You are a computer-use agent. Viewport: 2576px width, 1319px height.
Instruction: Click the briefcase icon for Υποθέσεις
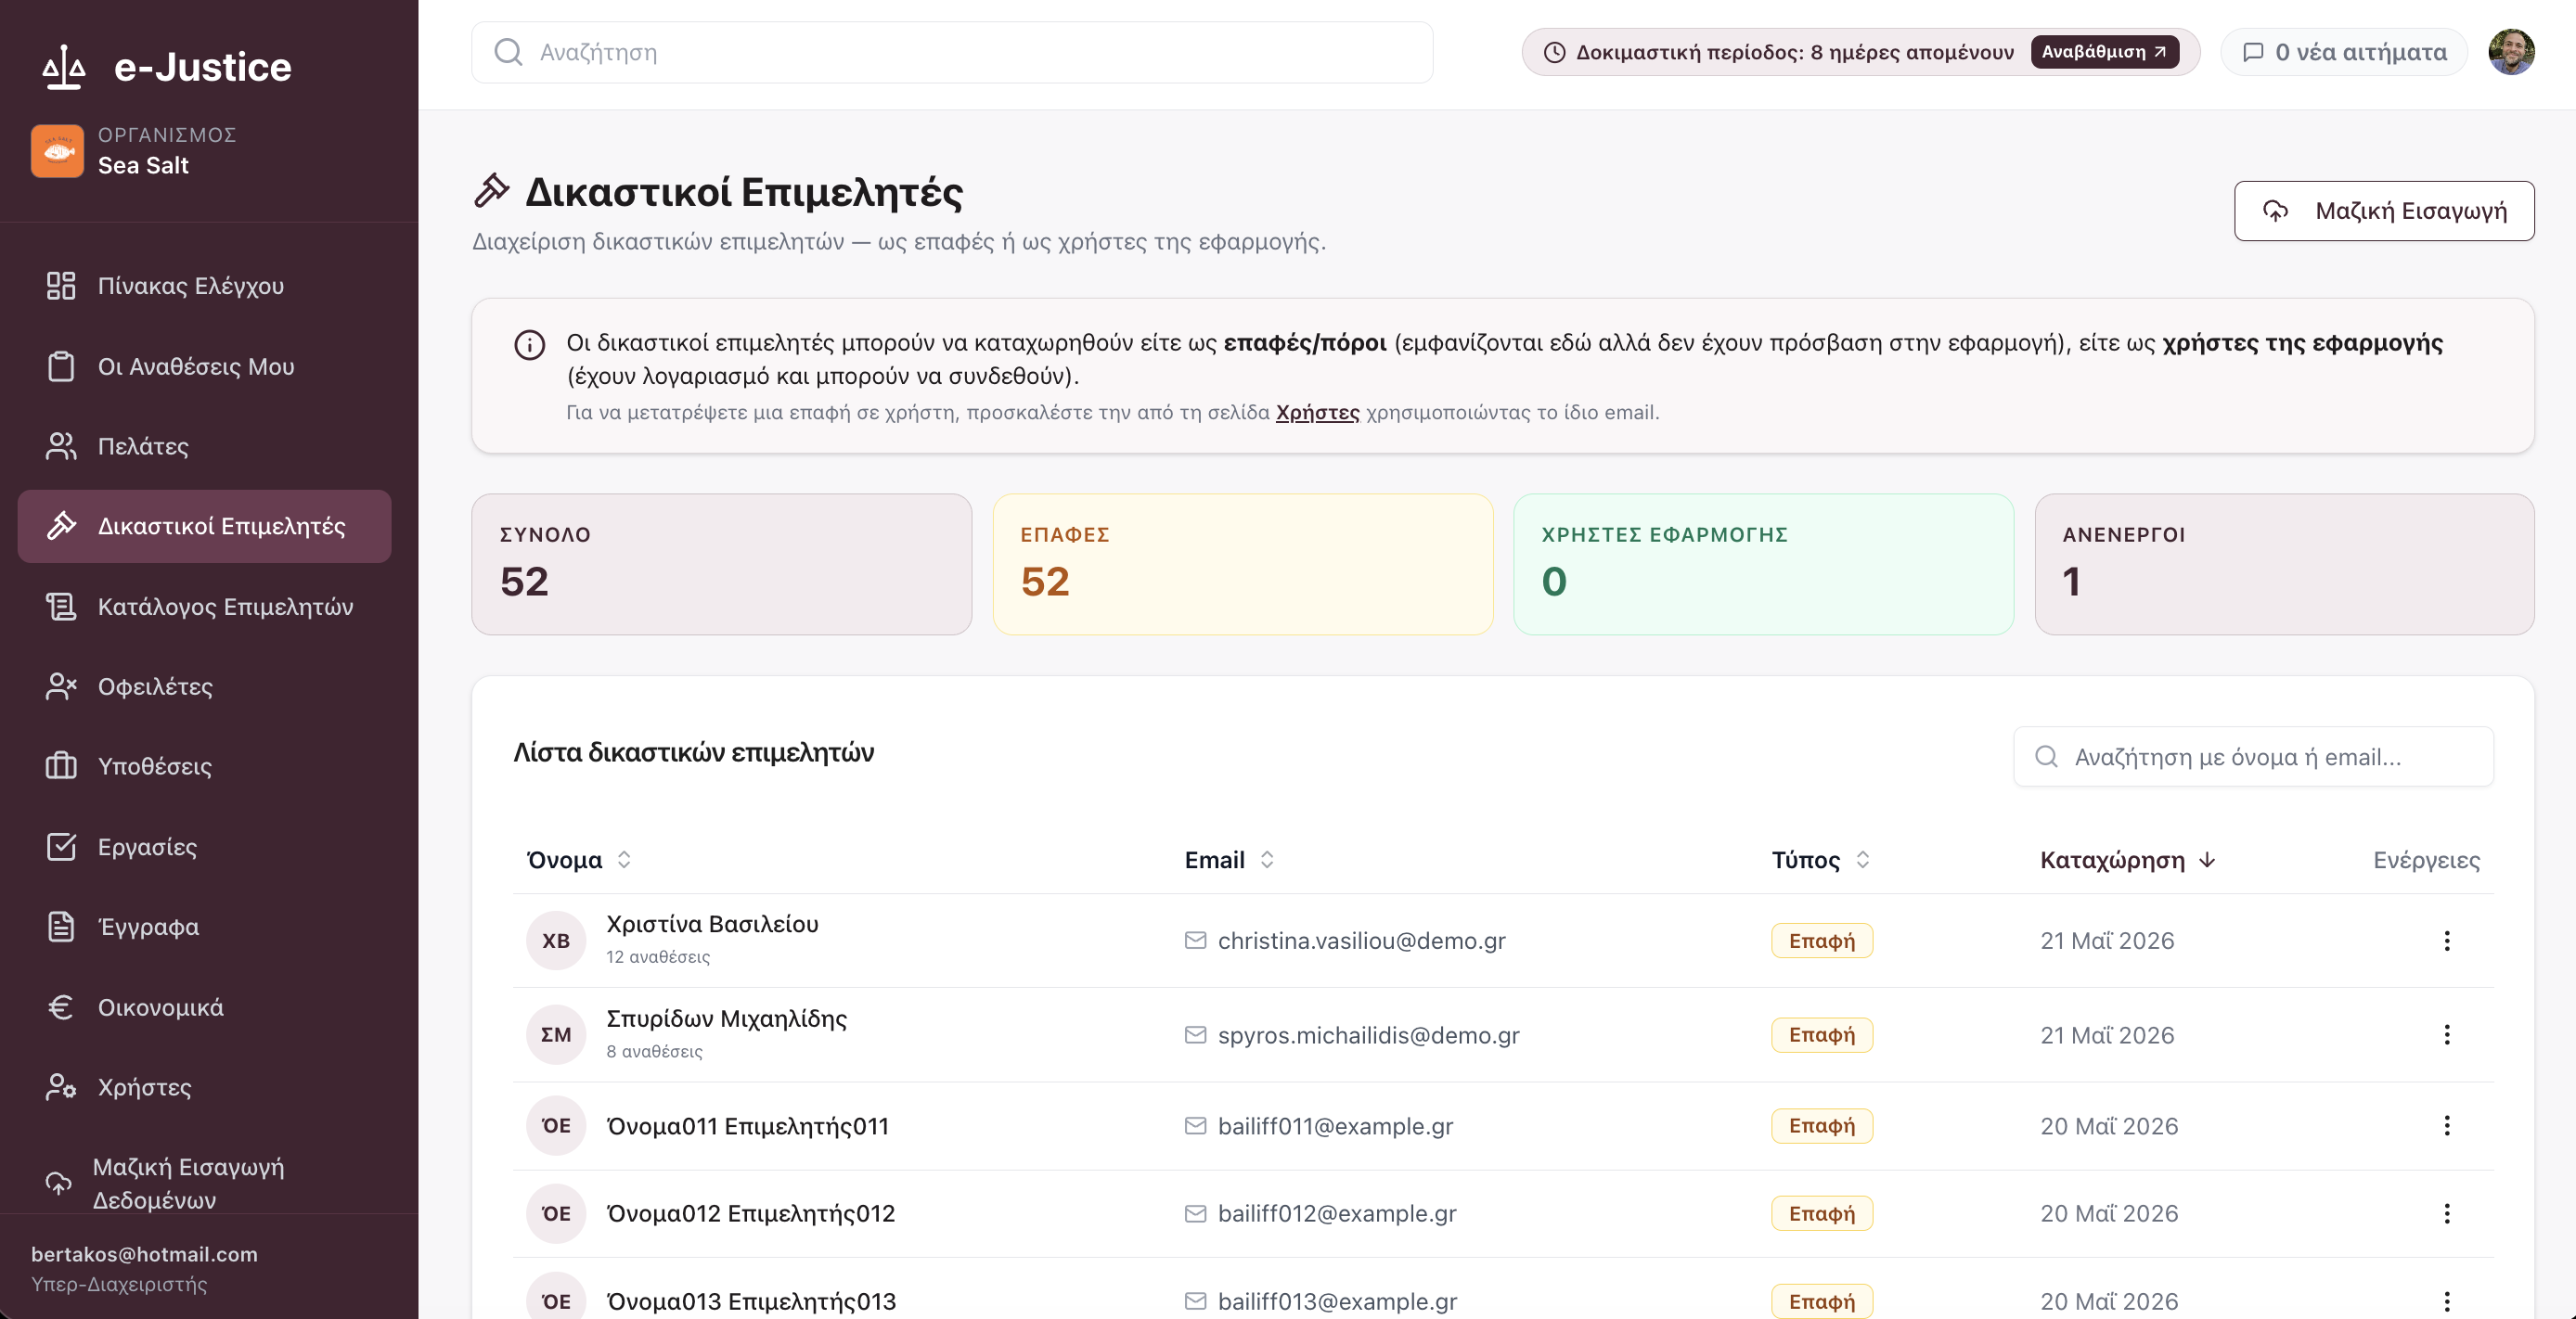point(61,766)
